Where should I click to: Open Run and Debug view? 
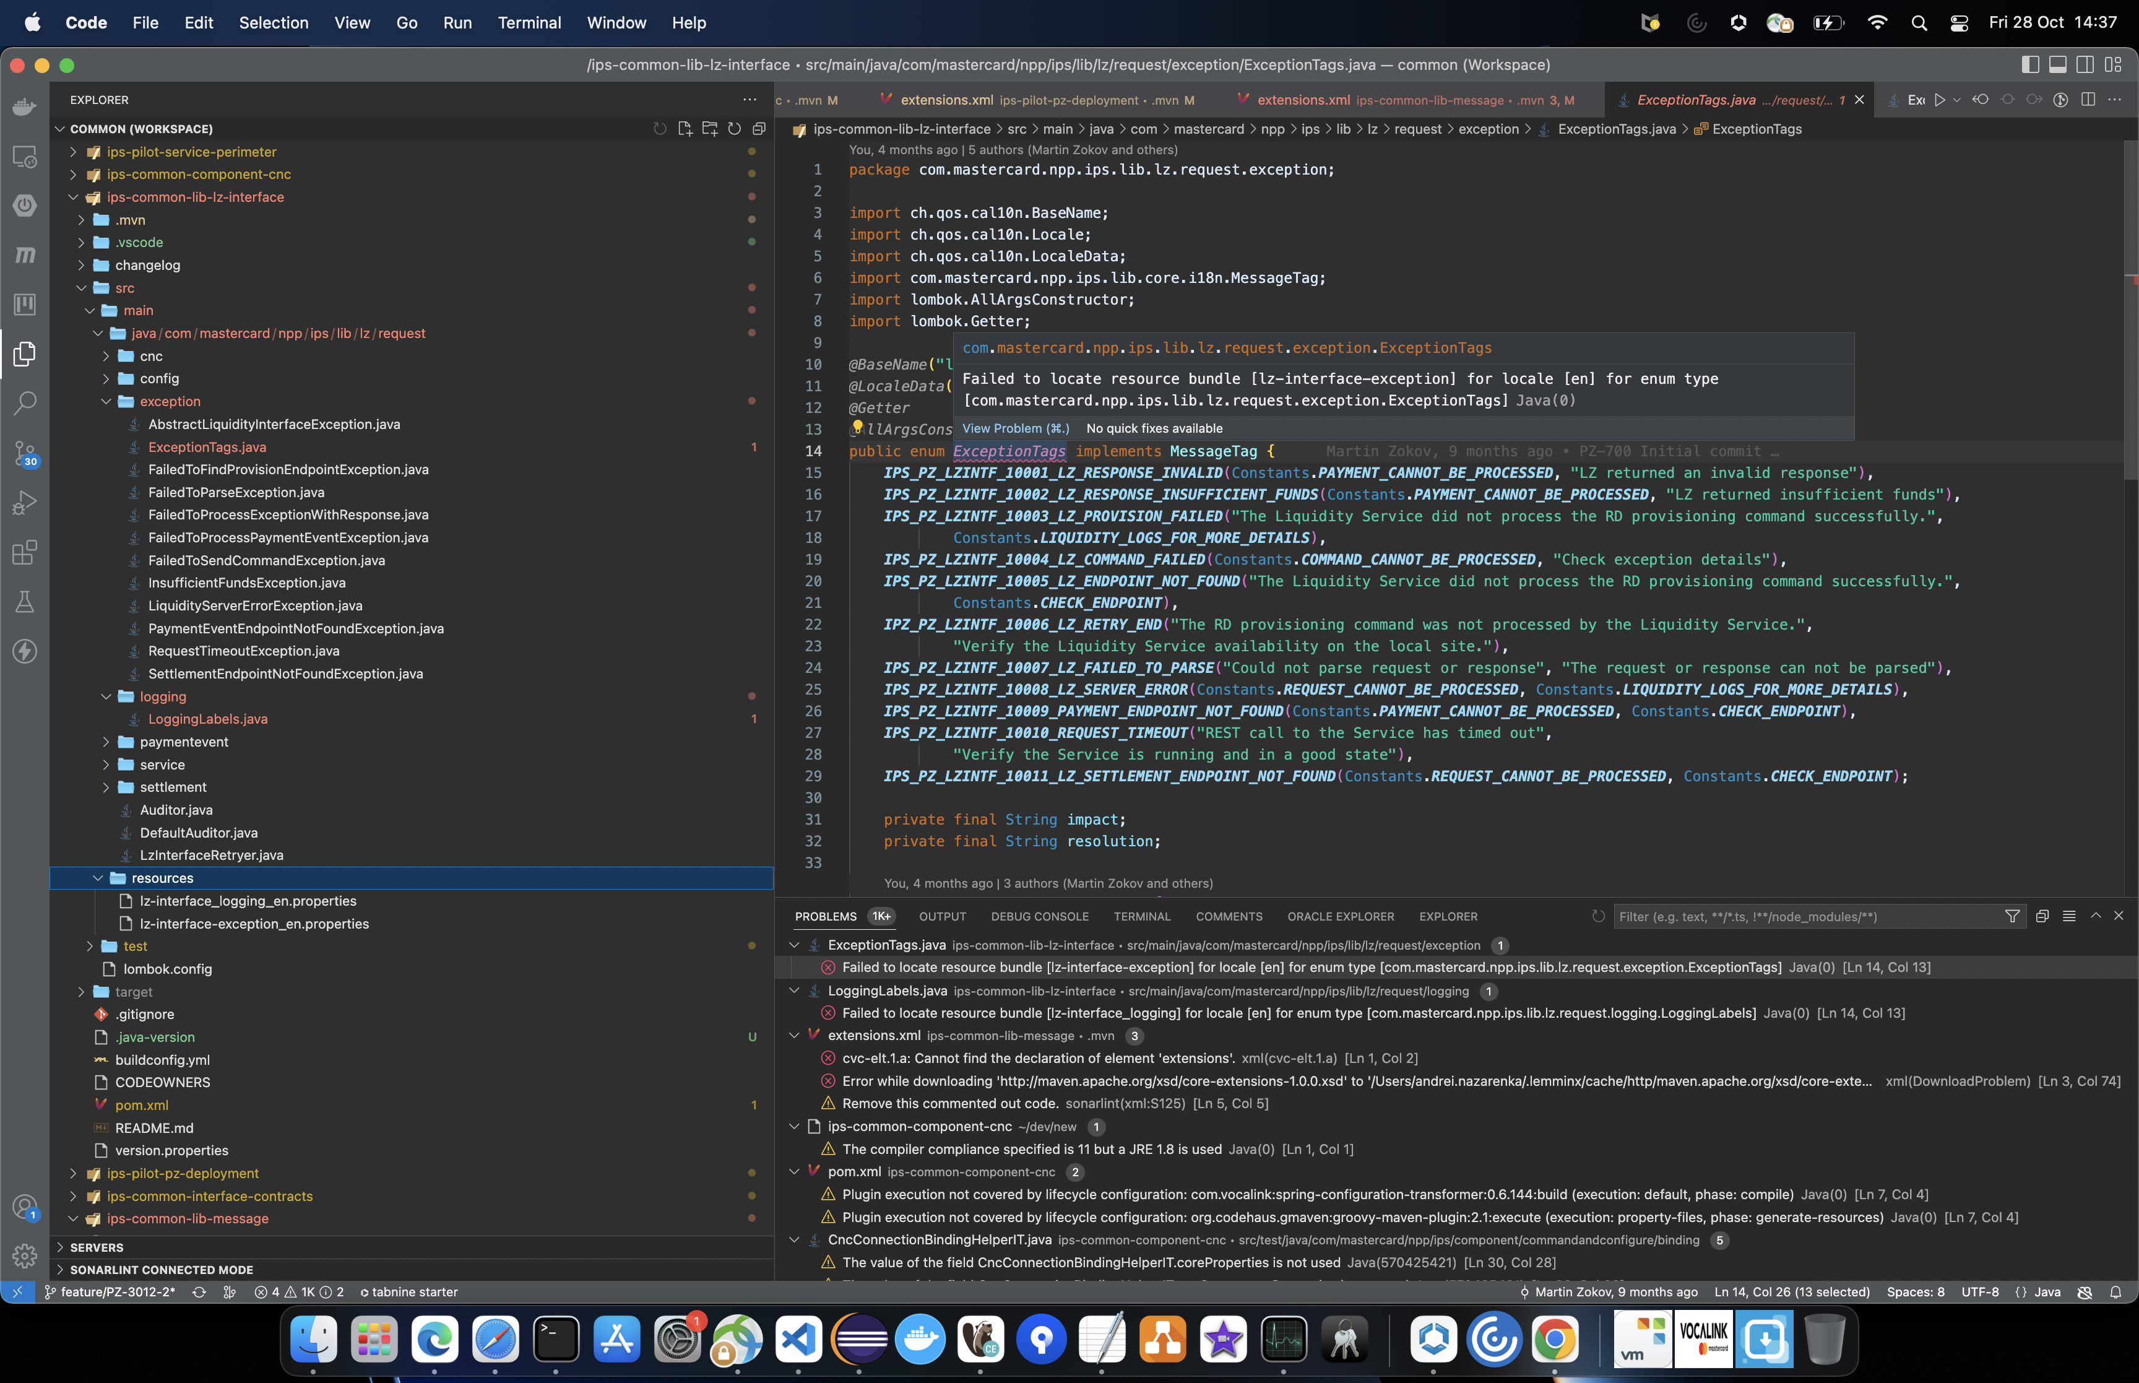pyautogui.click(x=24, y=503)
